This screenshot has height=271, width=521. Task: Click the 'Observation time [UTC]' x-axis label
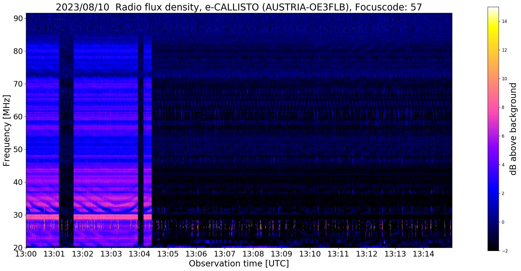tap(239, 264)
